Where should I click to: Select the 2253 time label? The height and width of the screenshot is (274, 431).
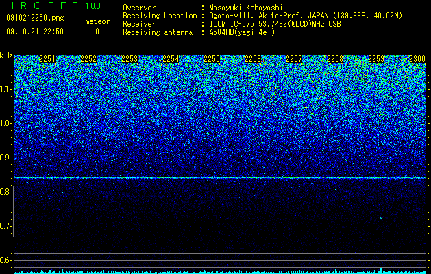[x=130, y=59]
